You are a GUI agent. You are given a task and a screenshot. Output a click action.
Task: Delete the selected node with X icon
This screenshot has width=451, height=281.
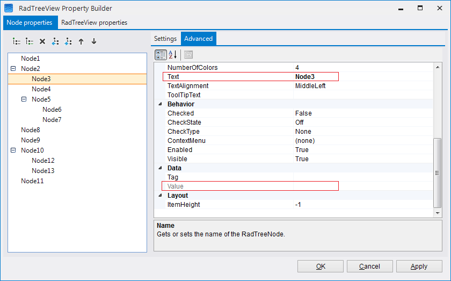point(42,41)
